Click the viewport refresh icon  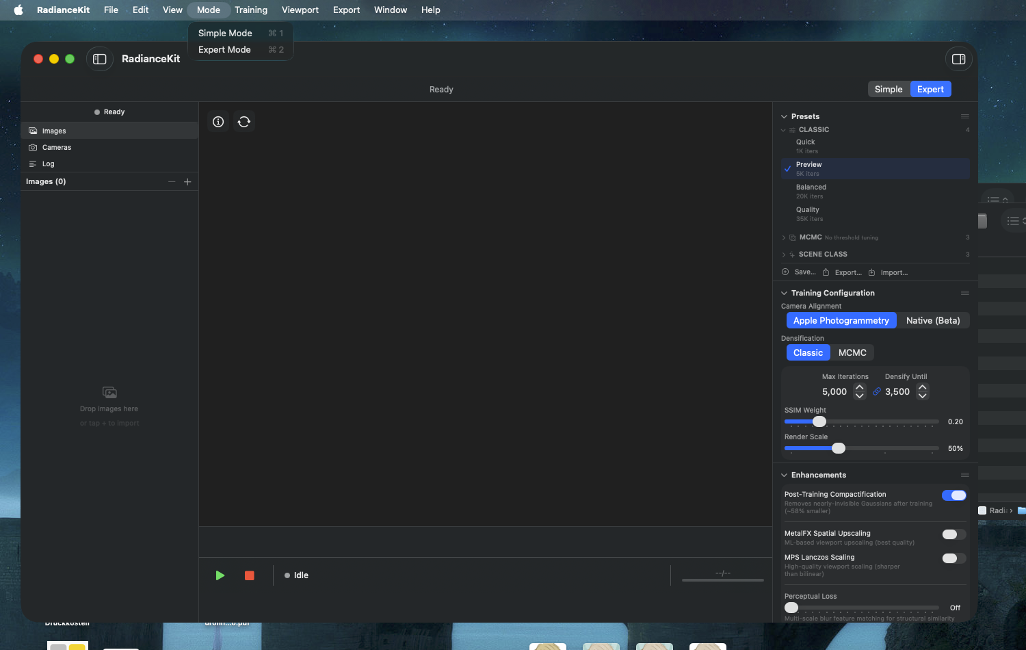point(244,122)
